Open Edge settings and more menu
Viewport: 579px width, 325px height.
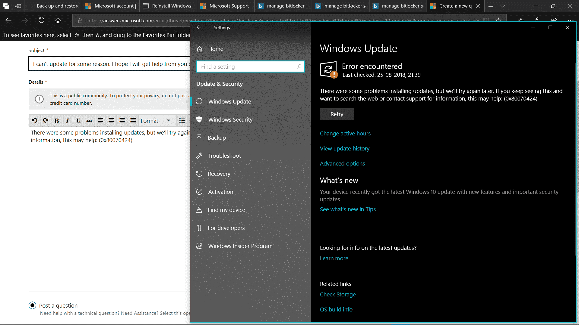coord(570,20)
